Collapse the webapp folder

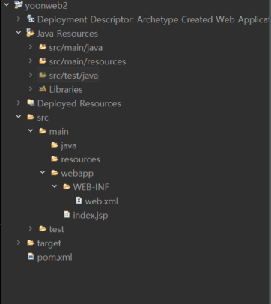click(x=43, y=172)
